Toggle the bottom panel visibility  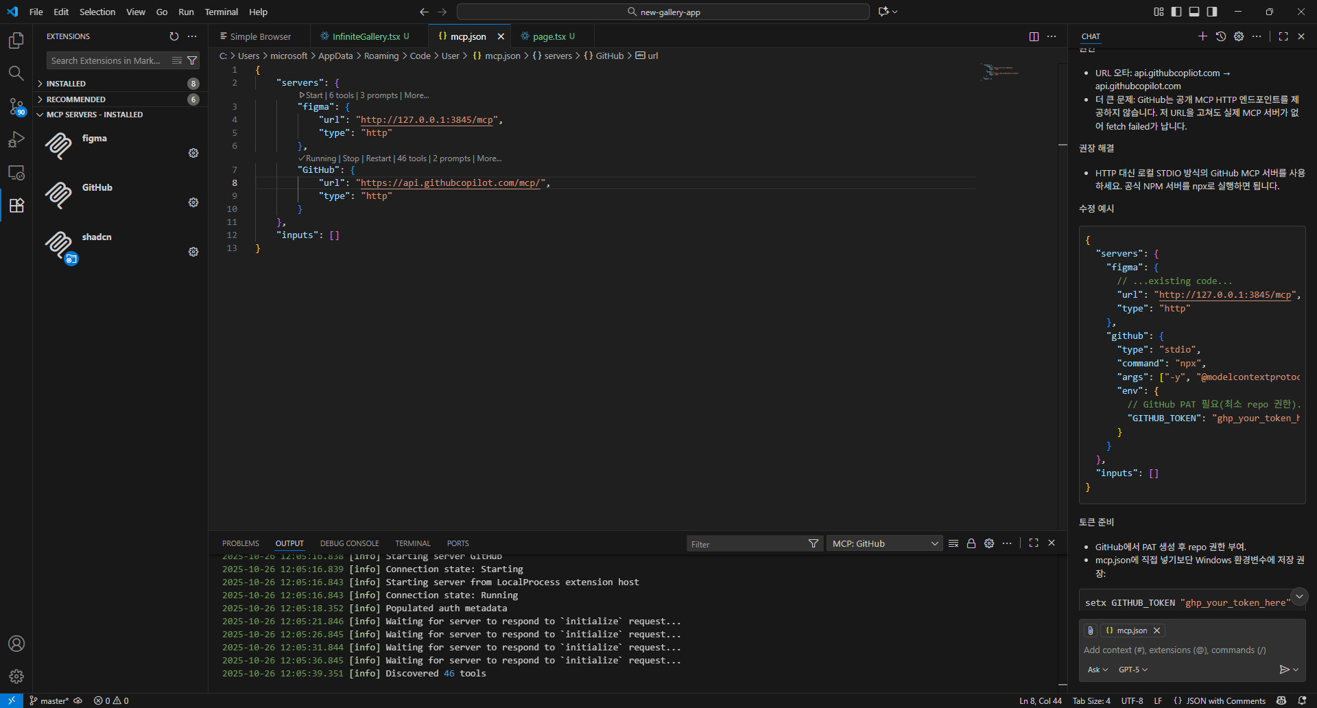(x=1194, y=12)
